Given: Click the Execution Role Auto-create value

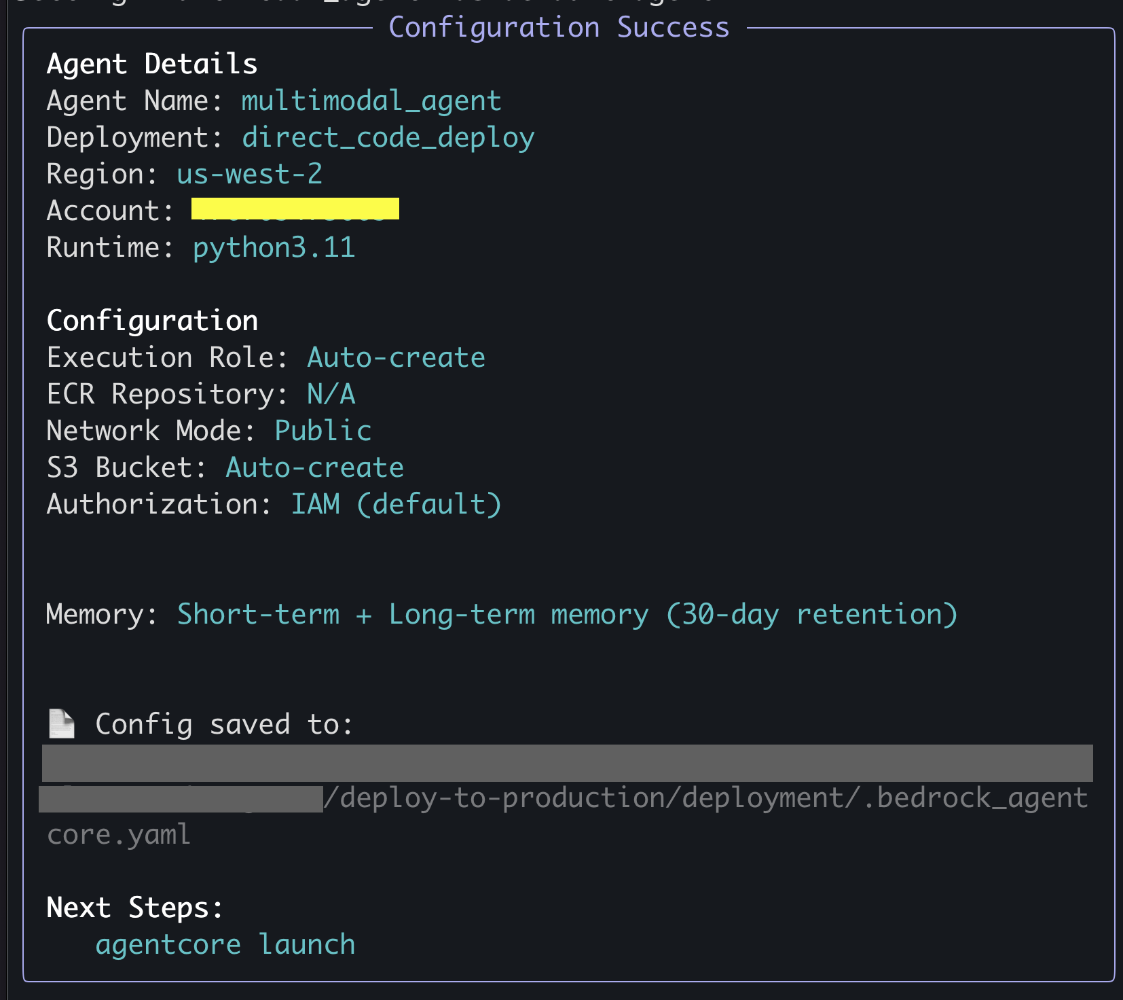Looking at the screenshot, I should click(x=396, y=357).
